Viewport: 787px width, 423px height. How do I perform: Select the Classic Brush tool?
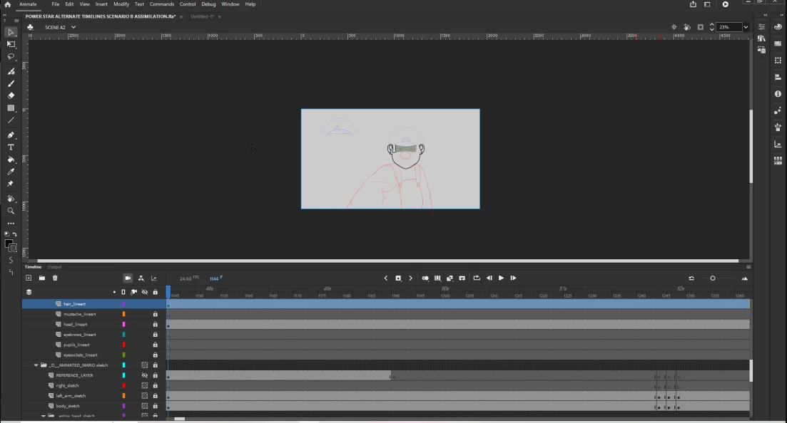tap(11, 84)
